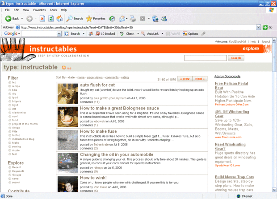
Task: Focus the Google toolbar search field
Action: click(39, 34)
